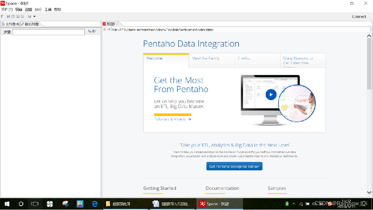Close the 欢迎! tab

(x=117, y=24)
